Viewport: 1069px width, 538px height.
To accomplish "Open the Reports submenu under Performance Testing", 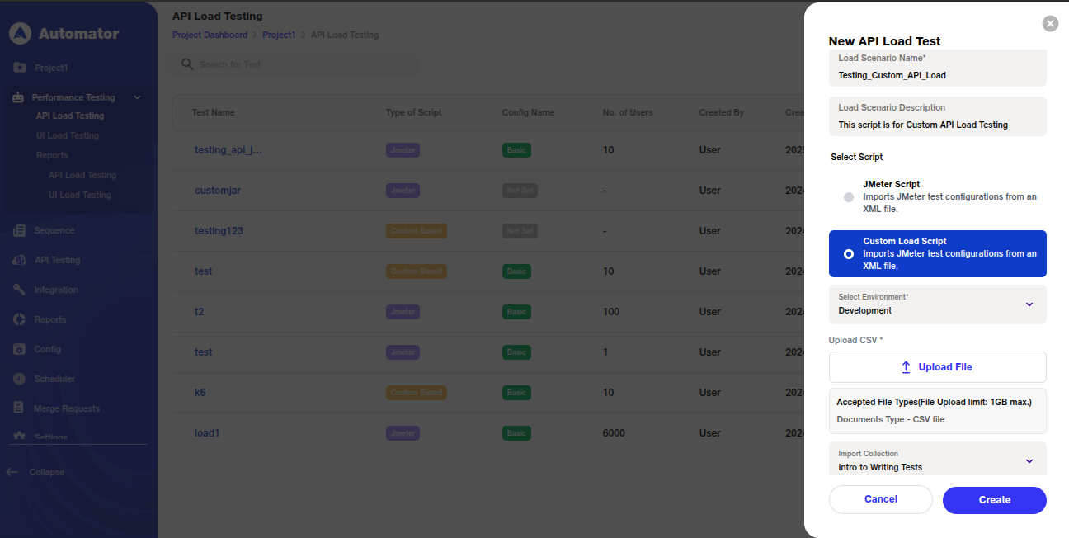I will tap(52, 156).
